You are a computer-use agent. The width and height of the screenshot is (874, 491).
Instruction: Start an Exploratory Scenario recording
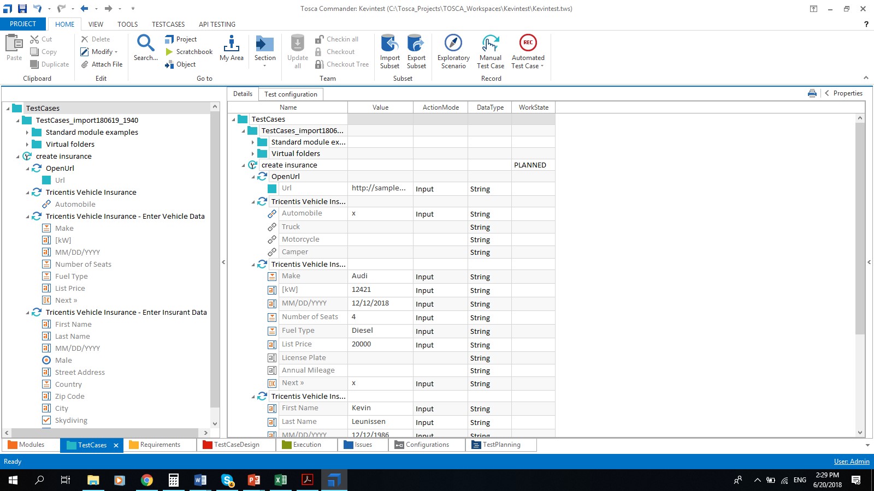[x=453, y=44]
